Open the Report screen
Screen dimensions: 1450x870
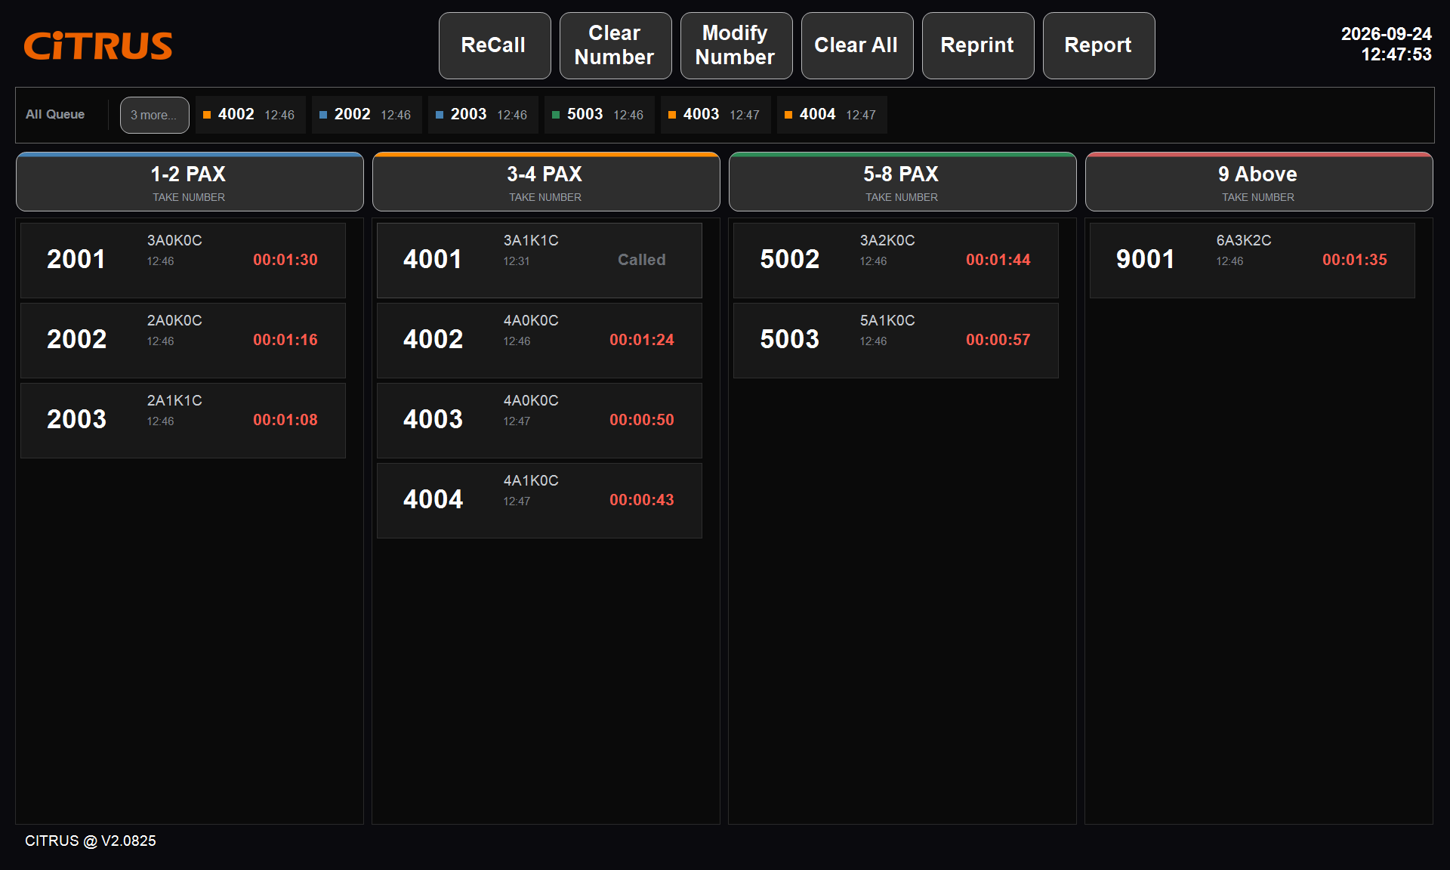[1099, 45]
